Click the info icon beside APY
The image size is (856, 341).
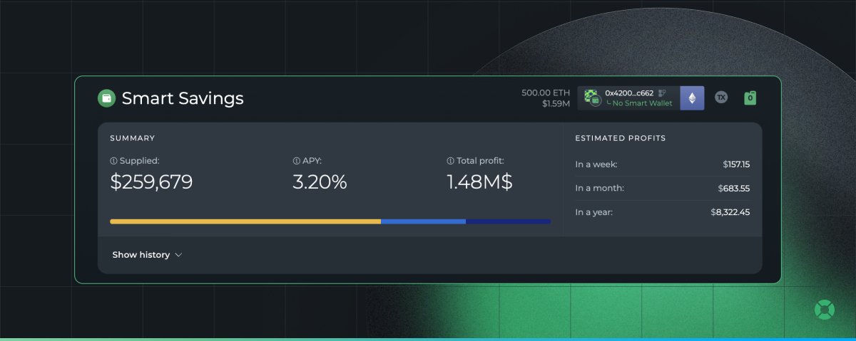[296, 161]
